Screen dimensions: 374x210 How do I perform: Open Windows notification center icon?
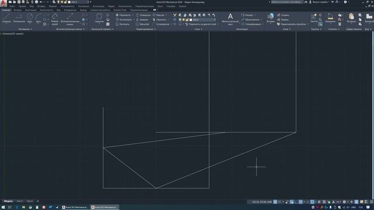click(368, 208)
